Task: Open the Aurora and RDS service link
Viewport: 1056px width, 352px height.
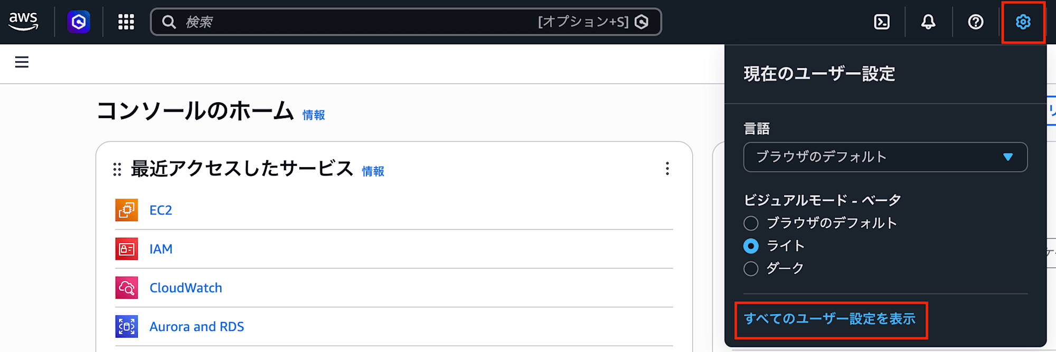Action: (197, 326)
